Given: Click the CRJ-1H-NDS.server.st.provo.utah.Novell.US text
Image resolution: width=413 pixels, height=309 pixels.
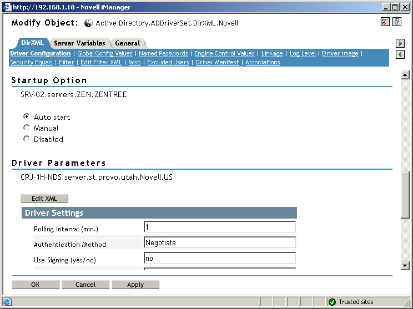Looking at the screenshot, I should point(97,177).
